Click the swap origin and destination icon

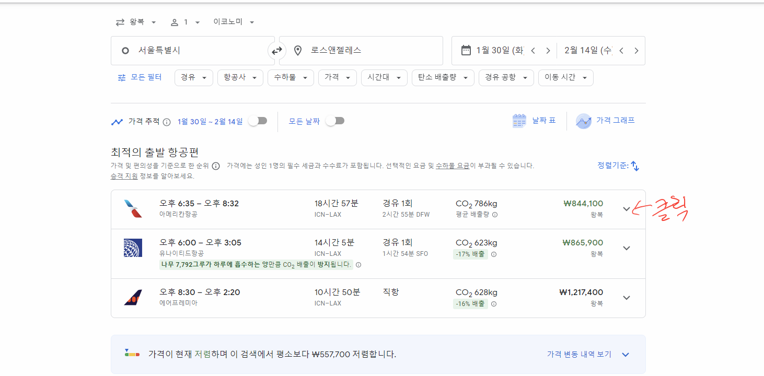(277, 50)
